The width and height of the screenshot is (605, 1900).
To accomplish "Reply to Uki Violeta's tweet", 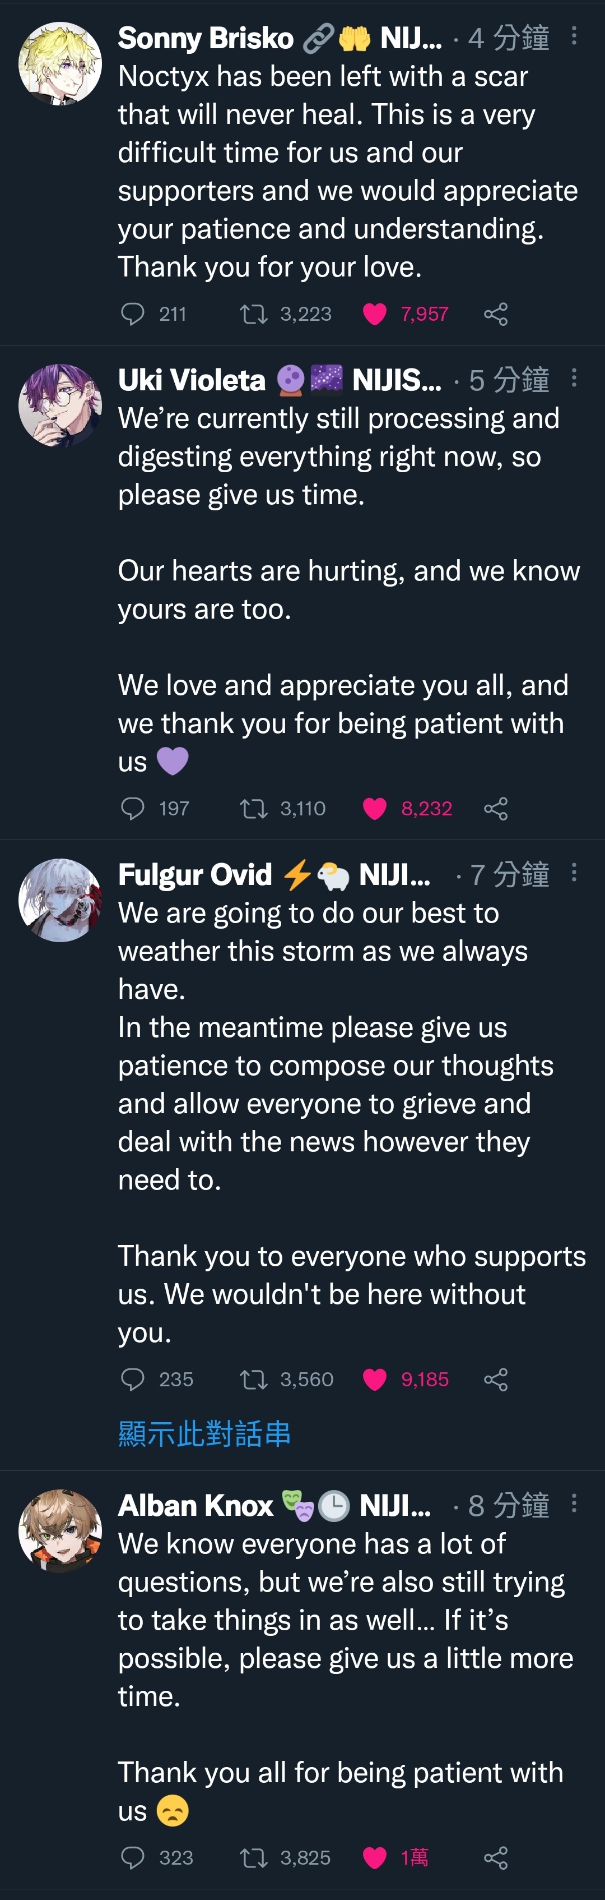I will coord(133,808).
